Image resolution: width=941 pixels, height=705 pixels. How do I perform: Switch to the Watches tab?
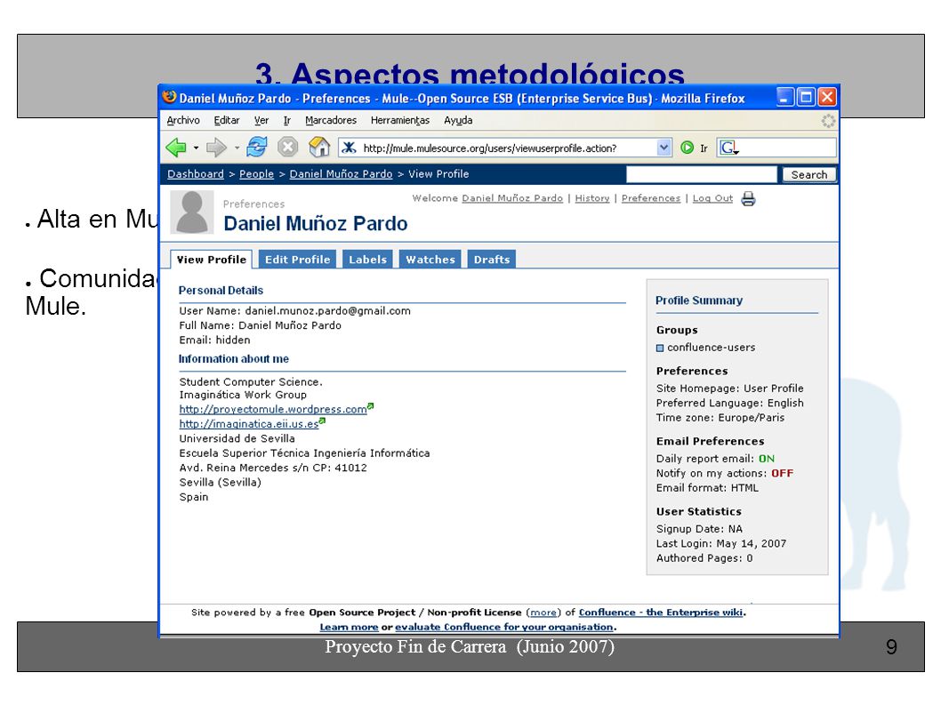click(x=430, y=260)
